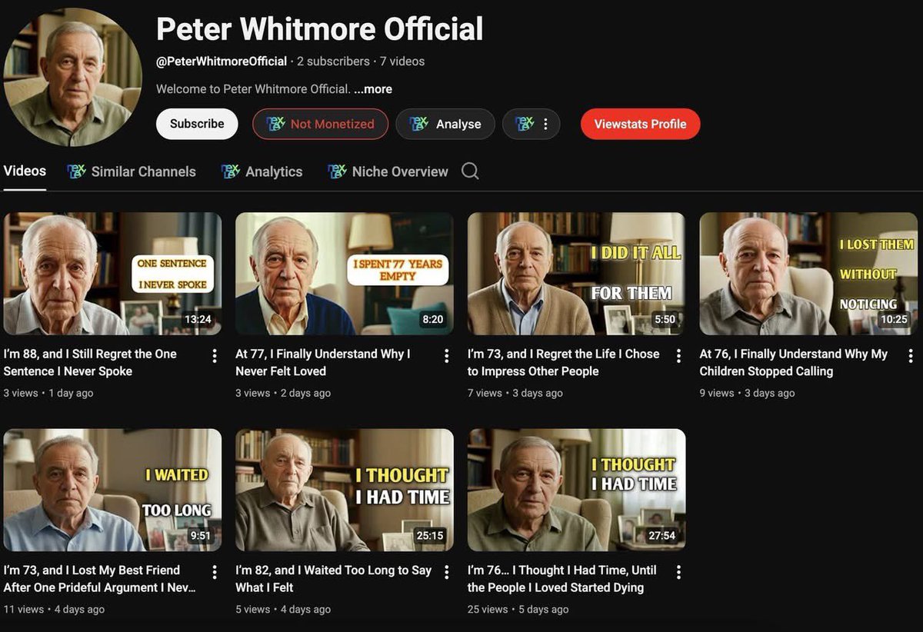Open the extension's three-dot options button
This screenshot has width=923, height=632.
point(531,124)
